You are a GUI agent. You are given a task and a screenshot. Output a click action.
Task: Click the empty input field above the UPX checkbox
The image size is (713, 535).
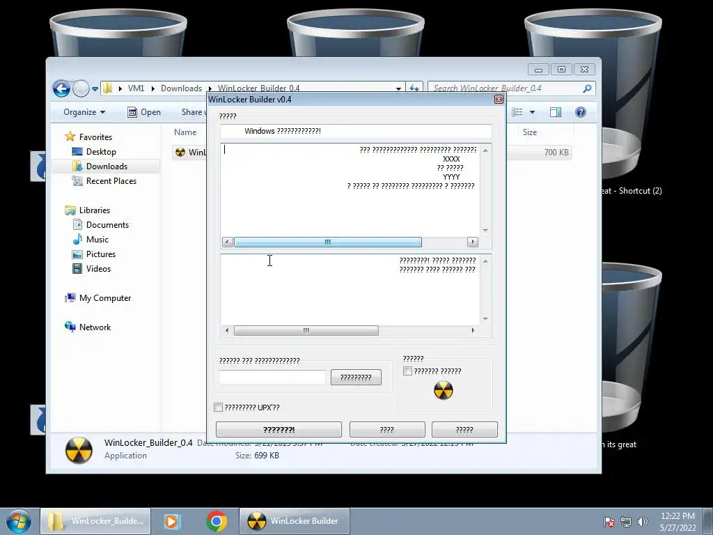pos(272,377)
